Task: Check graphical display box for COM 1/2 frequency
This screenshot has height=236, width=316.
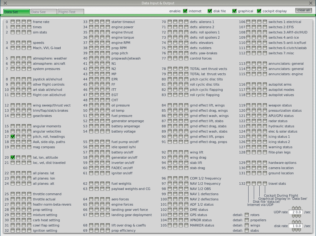Action: pyautogui.click(x=181, y=178)
